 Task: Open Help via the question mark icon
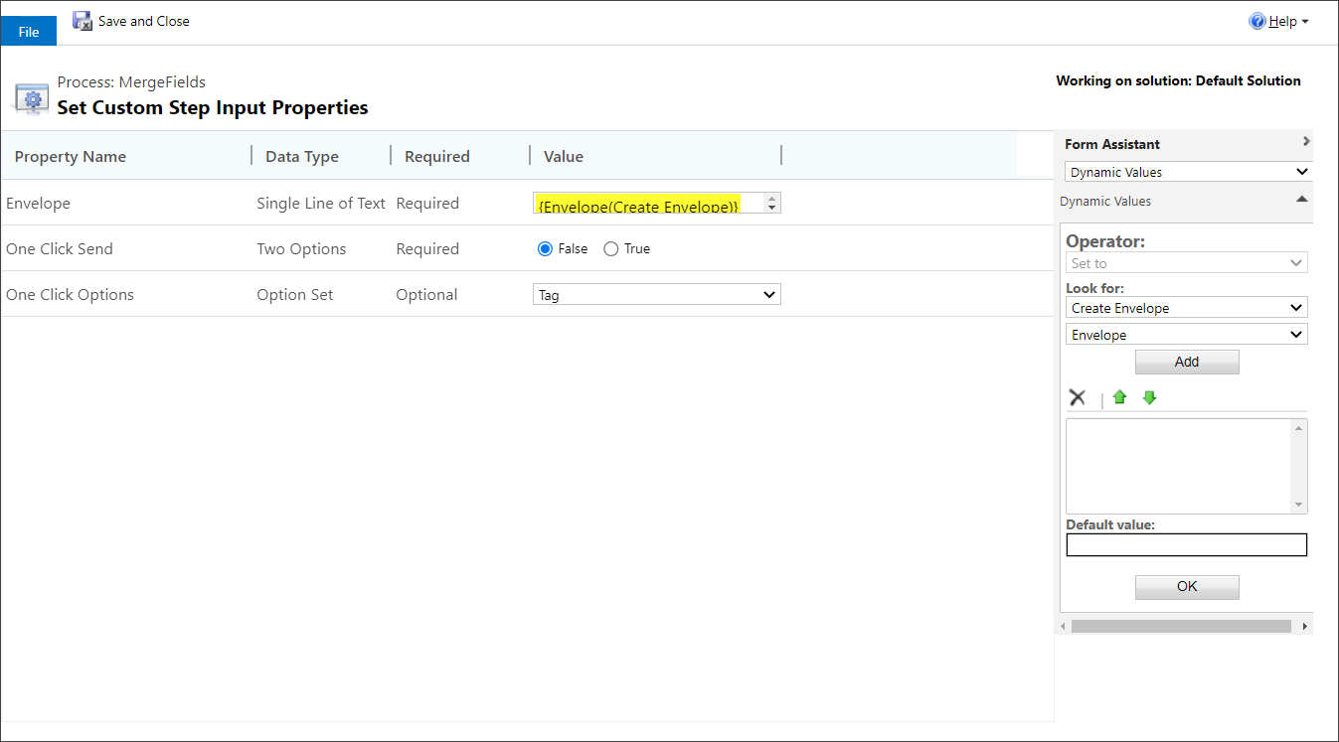[x=1255, y=21]
